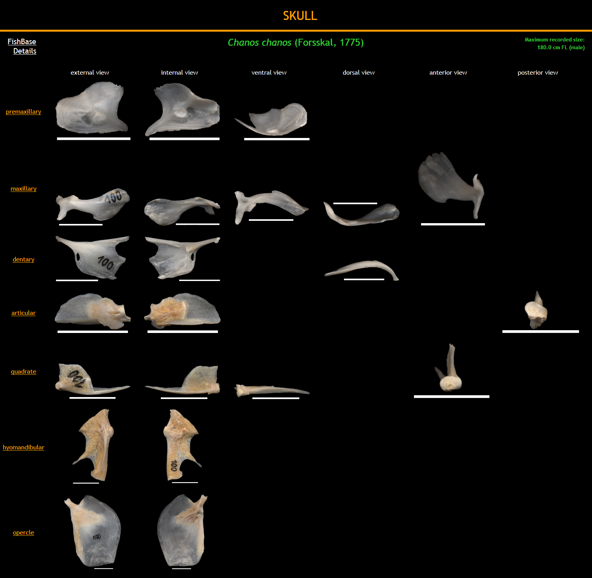The width and height of the screenshot is (592, 578).
Task: Open the hyomandibular link
Action: point(23,447)
